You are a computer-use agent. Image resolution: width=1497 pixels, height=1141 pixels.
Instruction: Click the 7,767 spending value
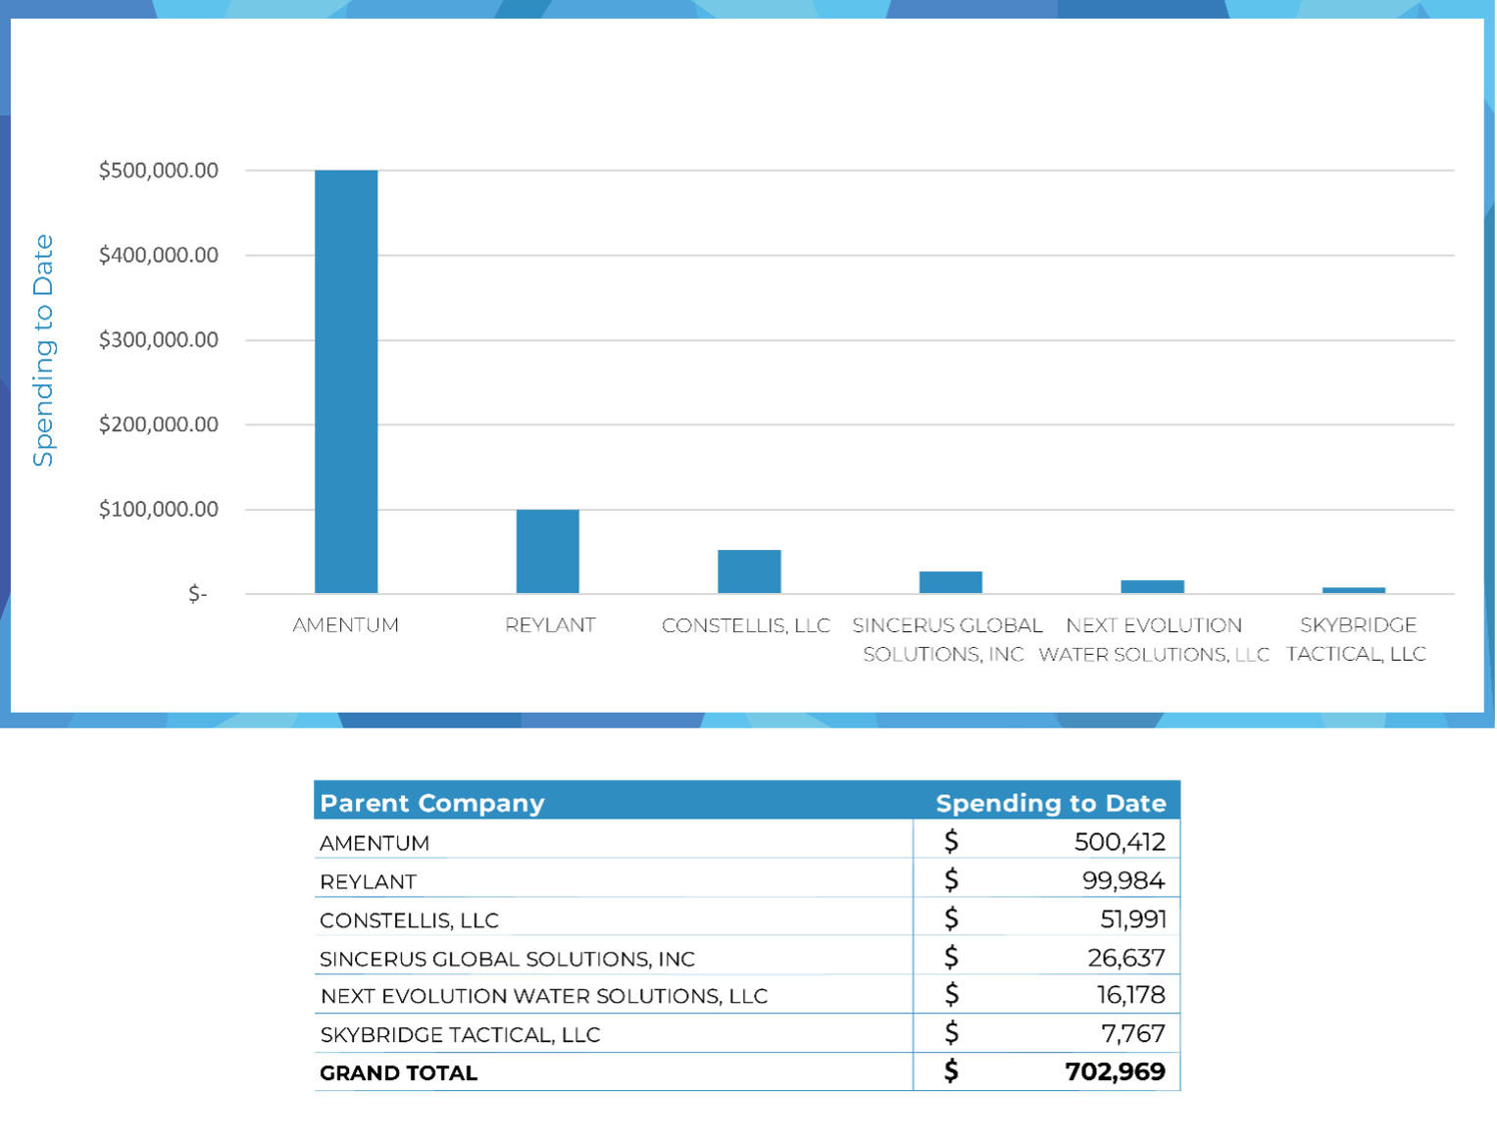coord(1133,1033)
